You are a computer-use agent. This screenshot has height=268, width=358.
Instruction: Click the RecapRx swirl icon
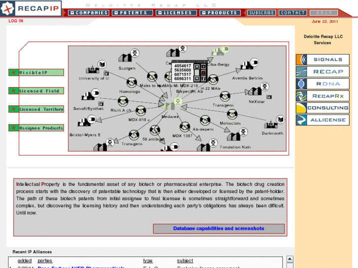tap(301, 96)
